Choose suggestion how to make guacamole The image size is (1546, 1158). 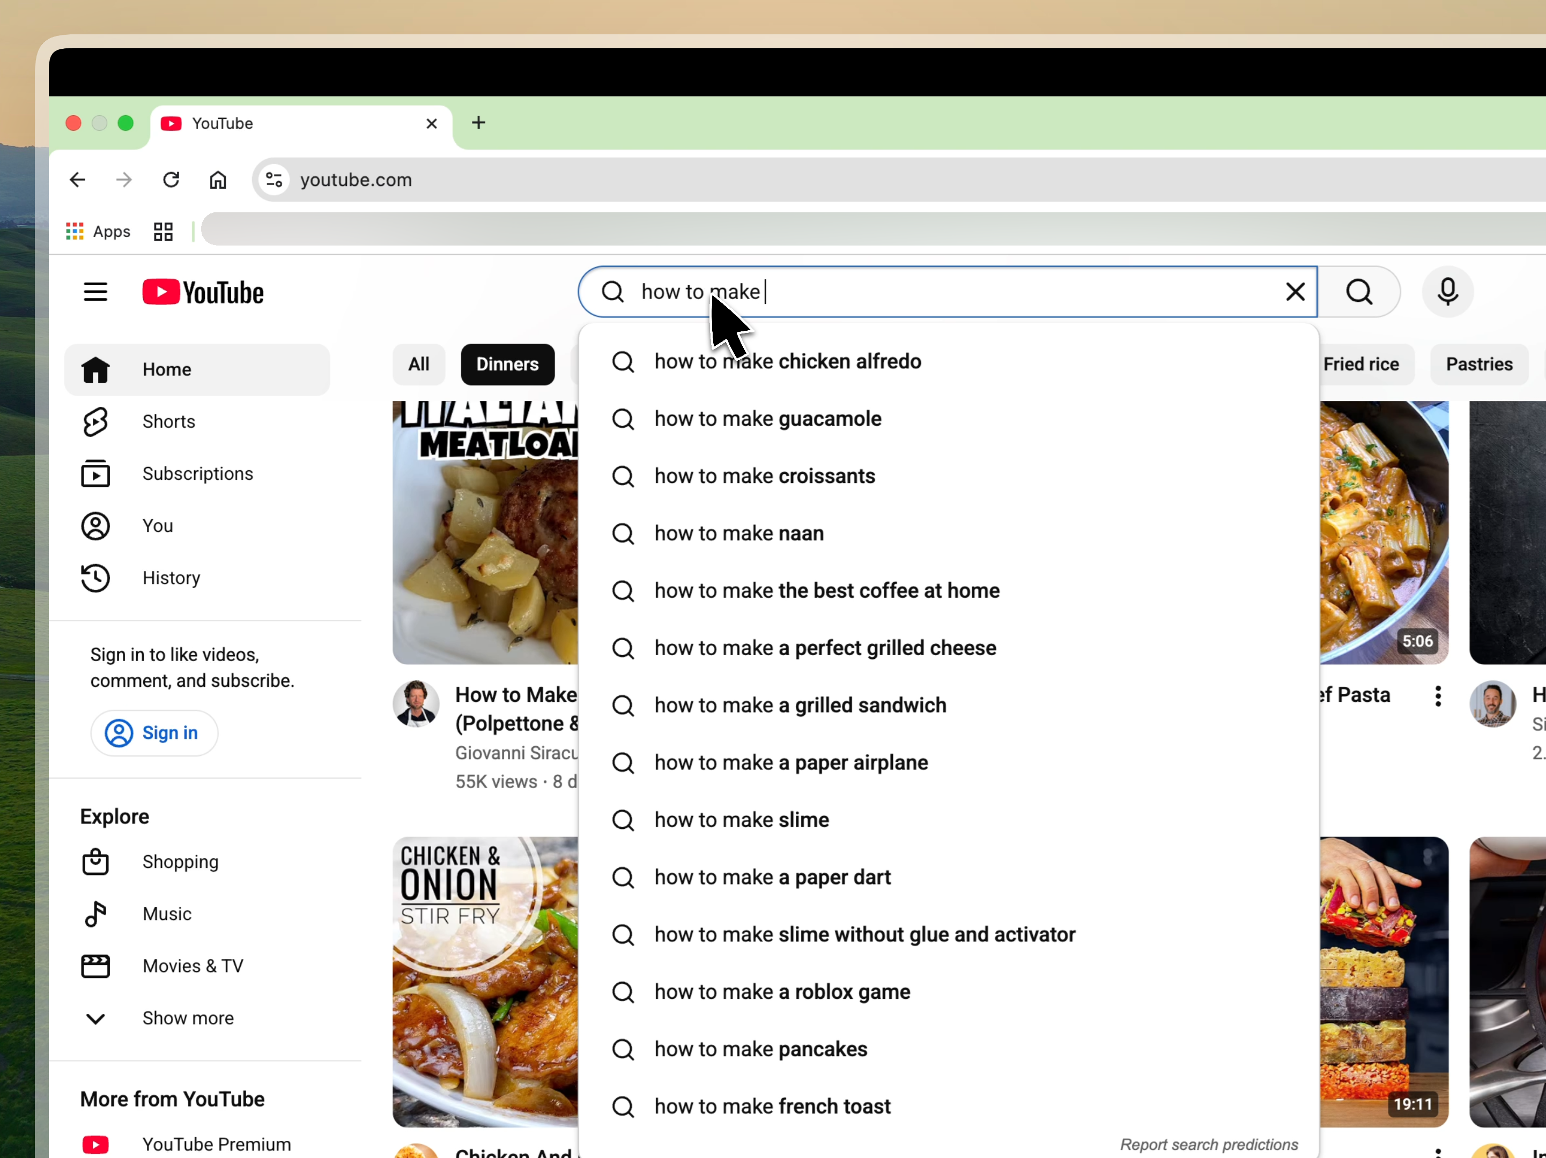click(767, 419)
